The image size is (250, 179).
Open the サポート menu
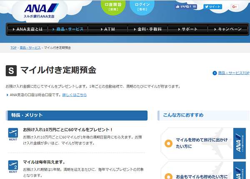[x=188, y=29]
